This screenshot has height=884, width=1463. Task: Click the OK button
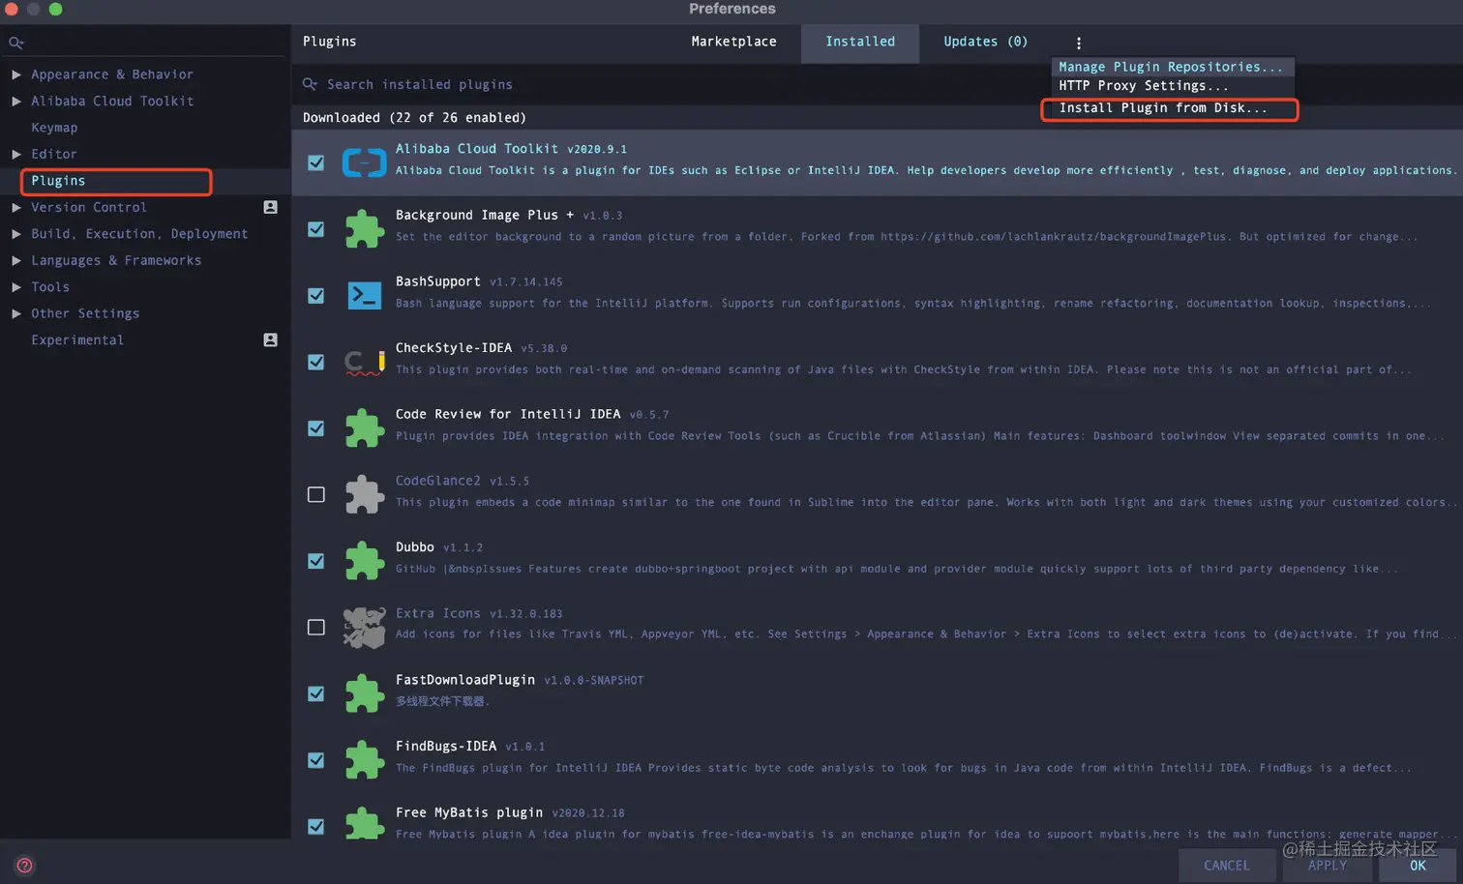(1418, 866)
